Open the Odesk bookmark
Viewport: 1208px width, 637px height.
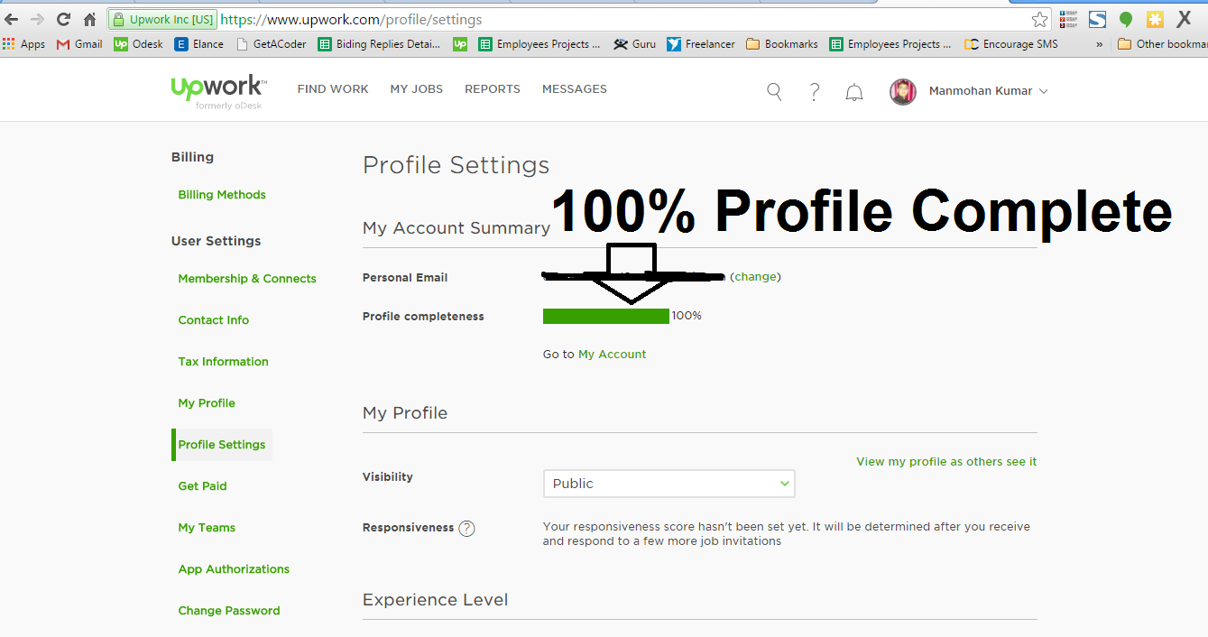[x=139, y=44]
